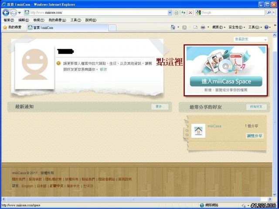Click the green refresh page icon
The width and height of the screenshot is (279, 209).
pyautogui.click(x=183, y=13)
